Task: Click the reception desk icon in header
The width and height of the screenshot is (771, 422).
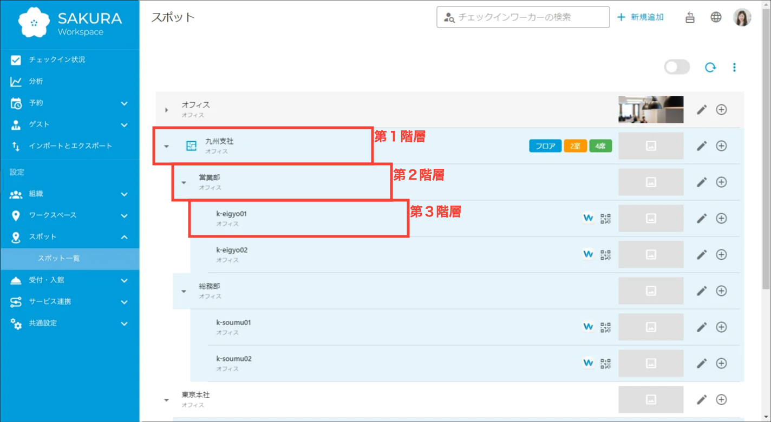Action: click(x=690, y=17)
